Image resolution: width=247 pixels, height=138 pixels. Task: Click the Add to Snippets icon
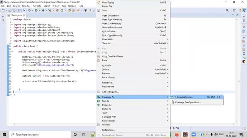[98, 92]
